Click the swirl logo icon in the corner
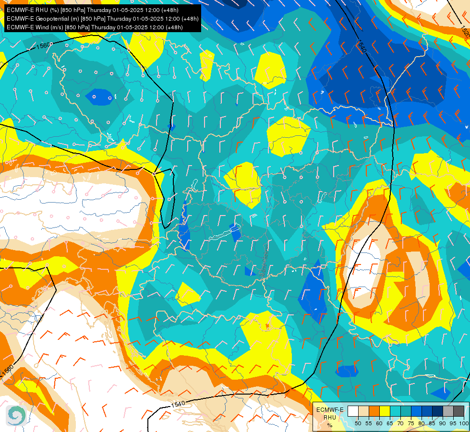Screen dimensions: 470x432 pyautogui.click(x=16, y=415)
